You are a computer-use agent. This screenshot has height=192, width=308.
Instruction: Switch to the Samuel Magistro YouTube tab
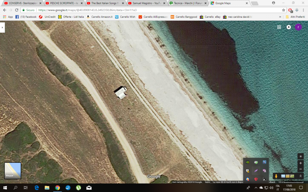point(146,3)
